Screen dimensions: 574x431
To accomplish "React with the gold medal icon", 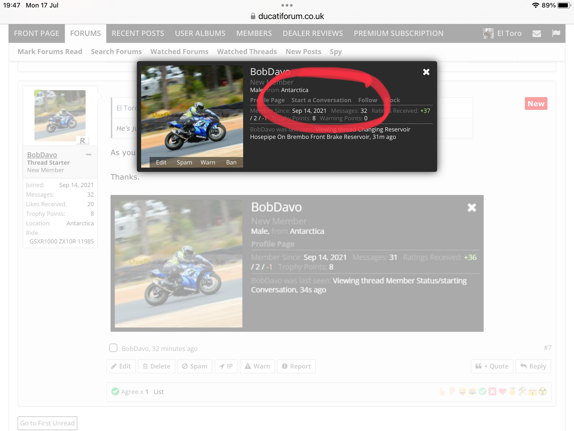I will point(512,391).
